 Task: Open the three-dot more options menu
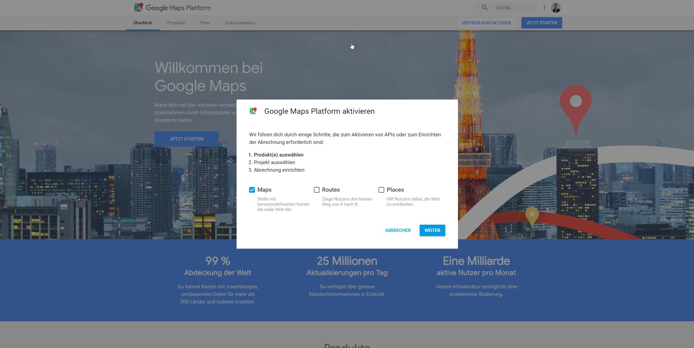click(544, 8)
